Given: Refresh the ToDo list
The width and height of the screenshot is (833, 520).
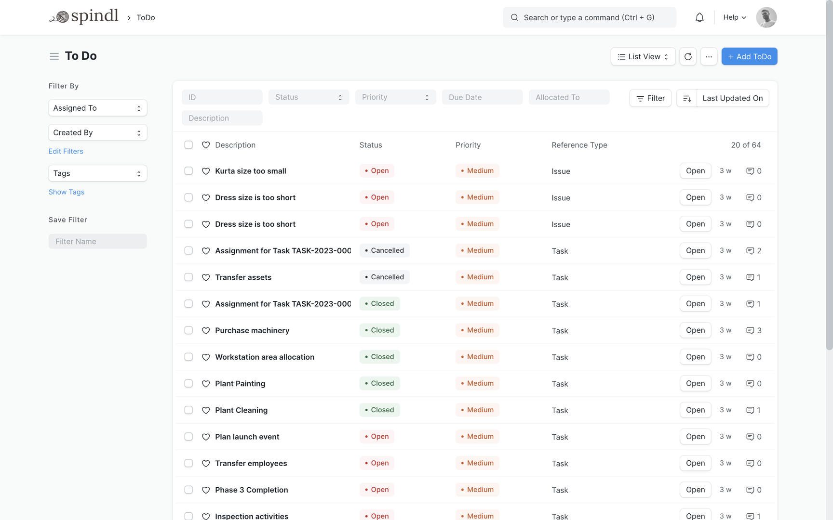Looking at the screenshot, I should pyautogui.click(x=688, y=56).
